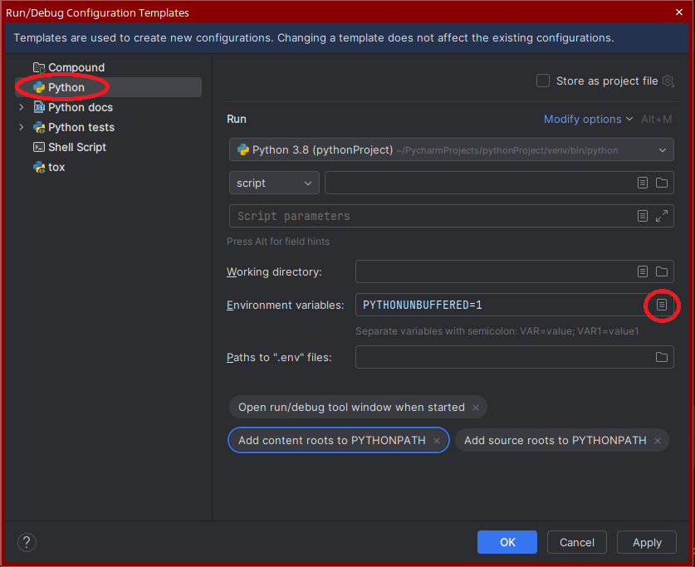Click the help question mark icon
Viewport: 695px width, 567px height.
point(27,543)
